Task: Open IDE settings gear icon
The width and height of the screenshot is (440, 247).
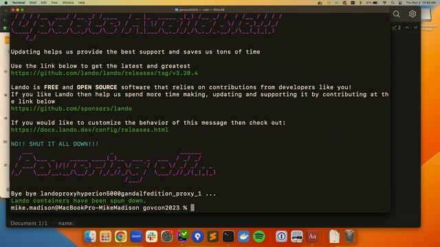Action: click(x=412, y=14)
